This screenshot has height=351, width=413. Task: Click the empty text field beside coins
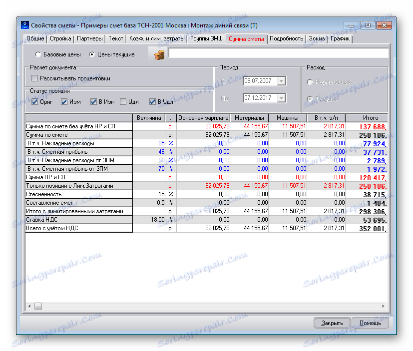click(278, 53)
